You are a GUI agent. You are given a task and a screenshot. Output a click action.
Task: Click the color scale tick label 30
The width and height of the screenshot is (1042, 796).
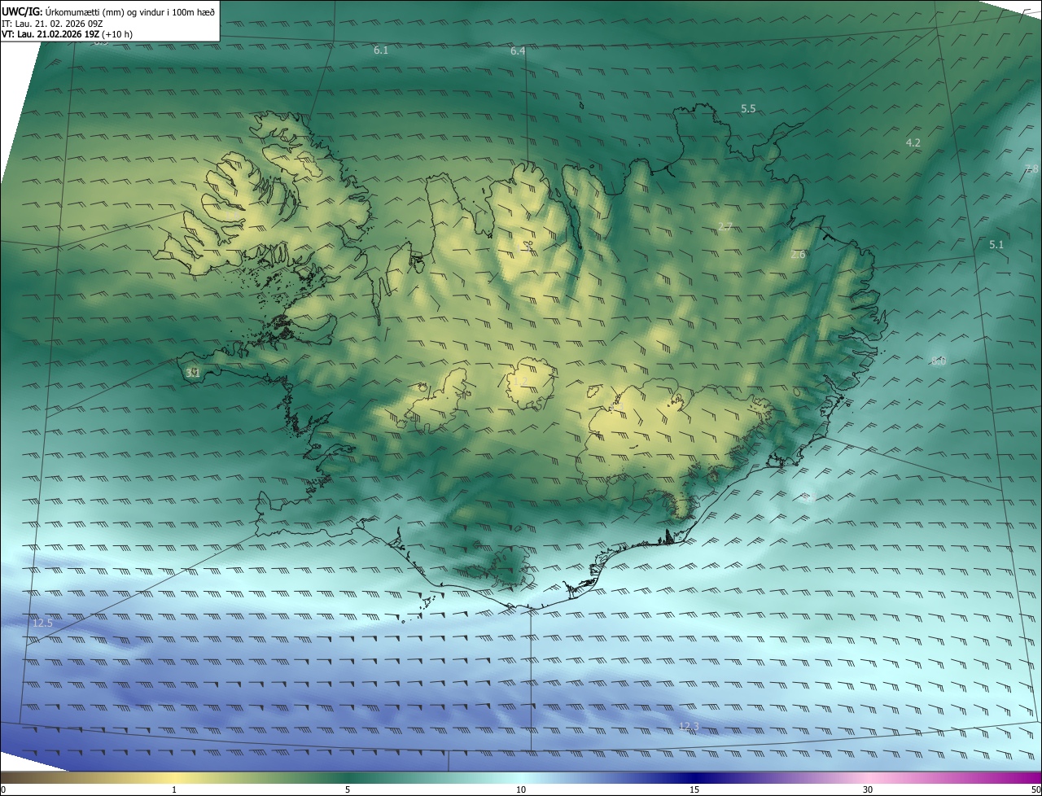(868, 789)
